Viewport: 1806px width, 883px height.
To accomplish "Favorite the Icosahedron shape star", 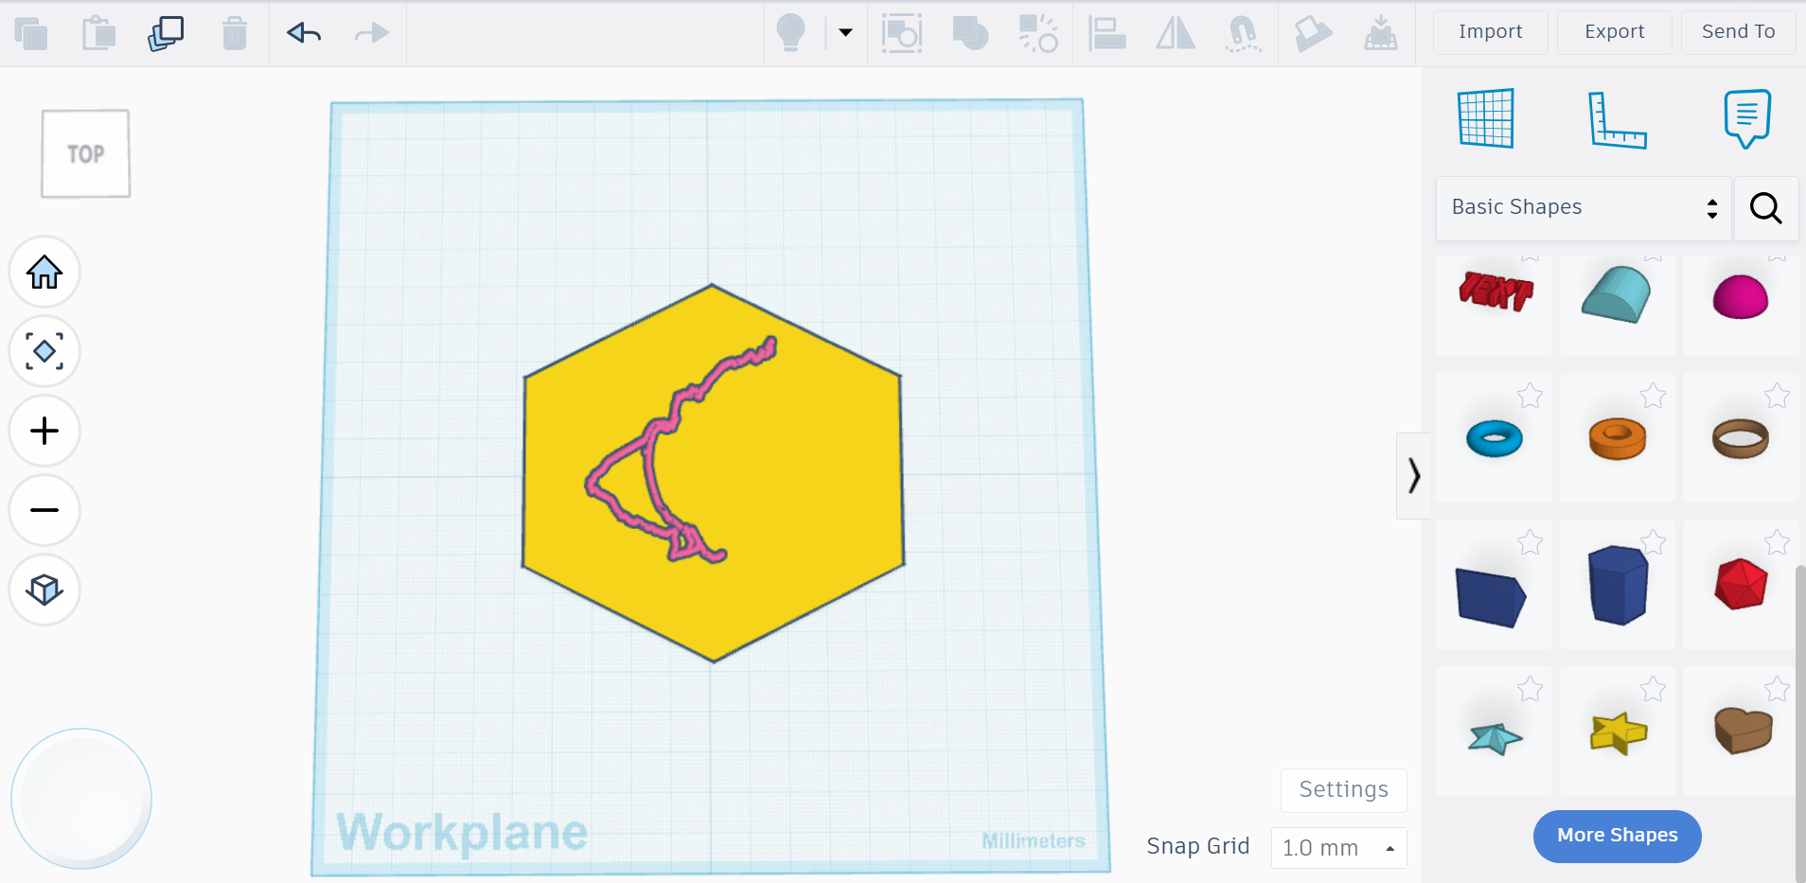I will [1778, 541].
